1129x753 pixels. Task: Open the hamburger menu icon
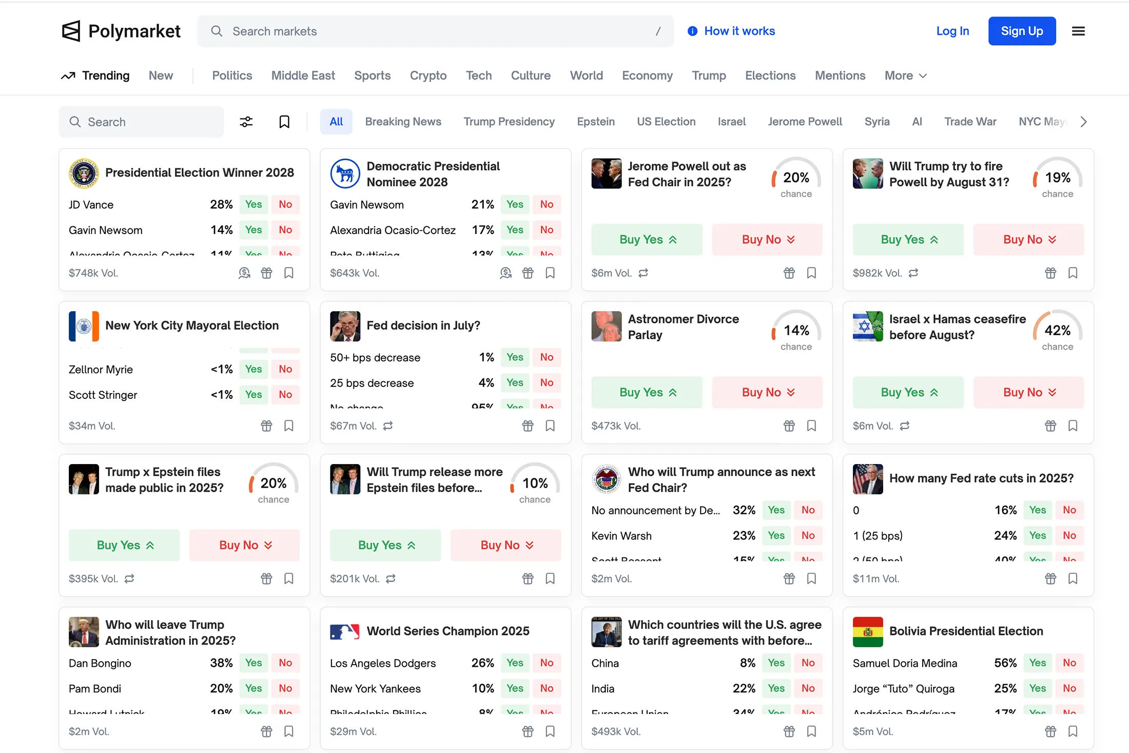1078,31
